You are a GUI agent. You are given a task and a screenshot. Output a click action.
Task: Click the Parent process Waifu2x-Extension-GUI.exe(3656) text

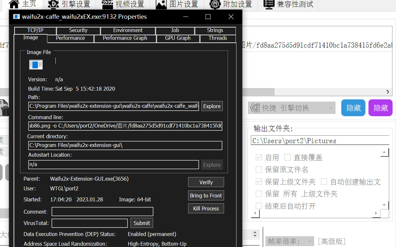89,179
